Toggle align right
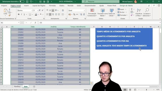 (x=53, y=14)
